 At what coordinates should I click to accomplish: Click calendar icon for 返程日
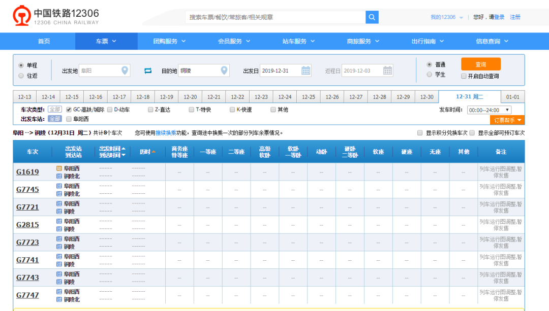click(387, 71)
